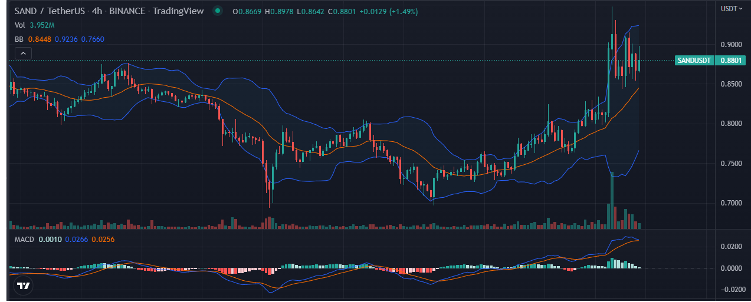Screen dimensions: 751x302
Task: Click the volume value 3.952M
Action: (42, 25)
